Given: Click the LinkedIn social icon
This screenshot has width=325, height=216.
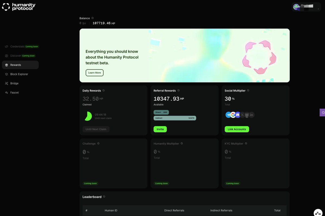Looking at the screenshot, I should pos(252,115).
